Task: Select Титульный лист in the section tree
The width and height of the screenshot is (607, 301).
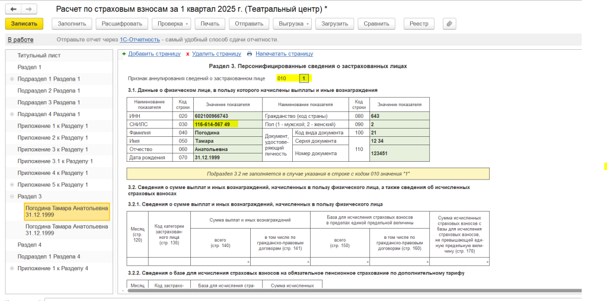Action: click(39, 55)
